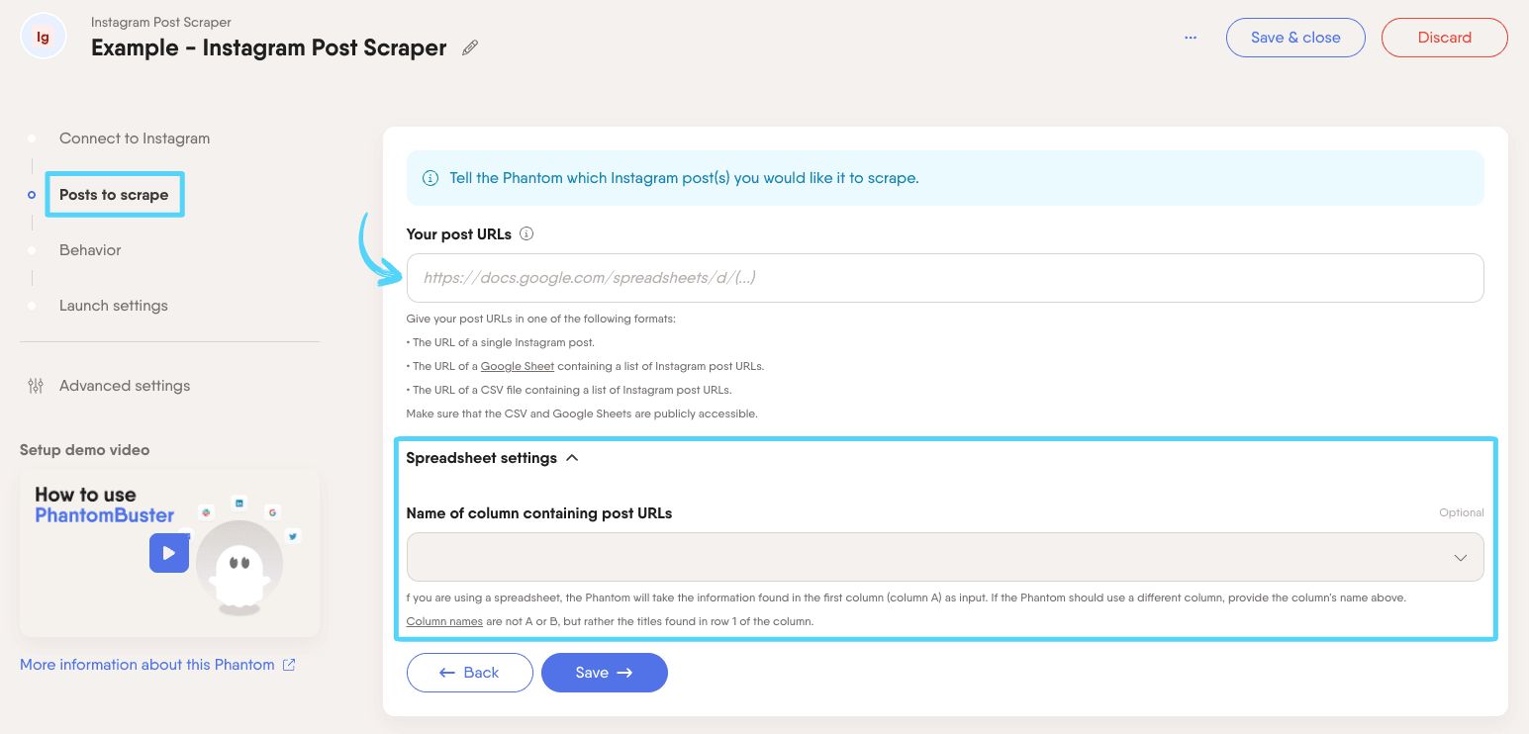Select the Posts to scrape step
The image size is (1529, 734).
tap(114, 195)
